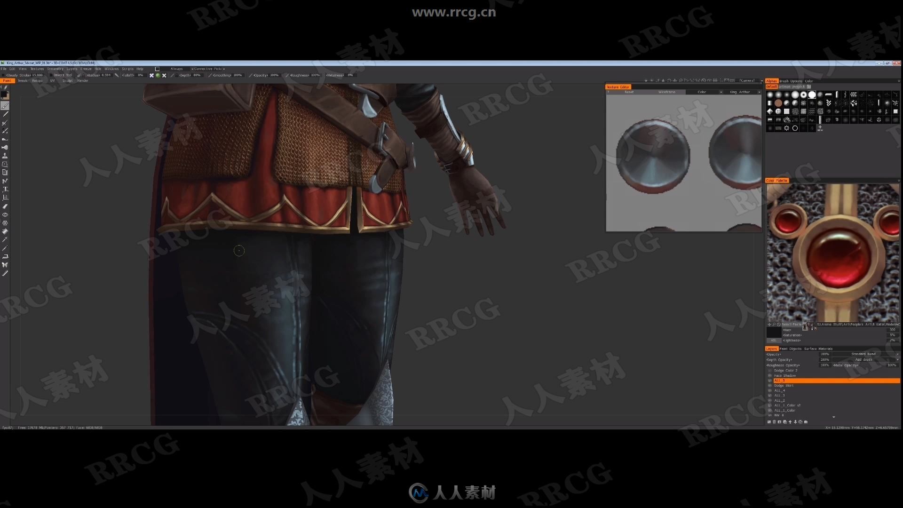Add a new alpha with plus icon
Viewport: 903px width, 508px height.
(820, 128)
